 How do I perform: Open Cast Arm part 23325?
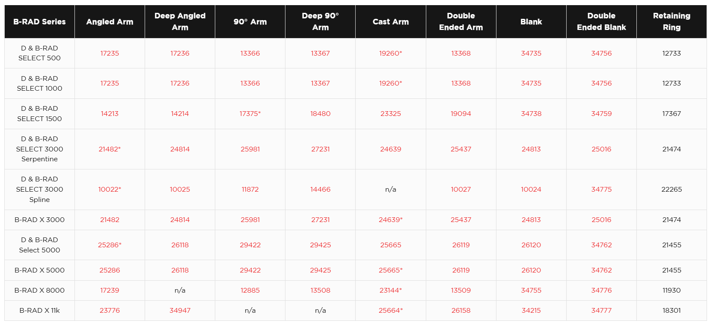coord(391,114)
